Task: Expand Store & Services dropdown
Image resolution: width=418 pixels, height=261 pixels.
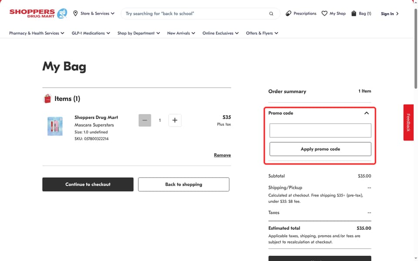Action: (x=97, y=13)
